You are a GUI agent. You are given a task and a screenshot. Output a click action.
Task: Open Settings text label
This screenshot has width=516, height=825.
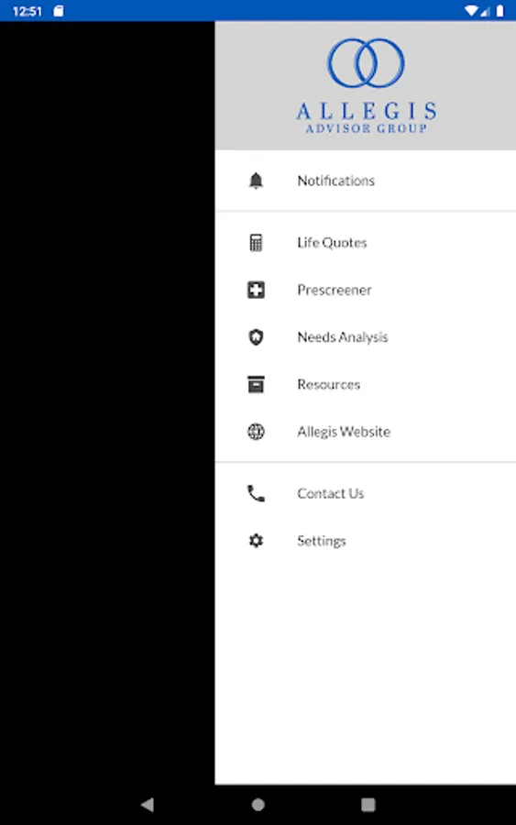pyautogui.click(x=322, y=541)
